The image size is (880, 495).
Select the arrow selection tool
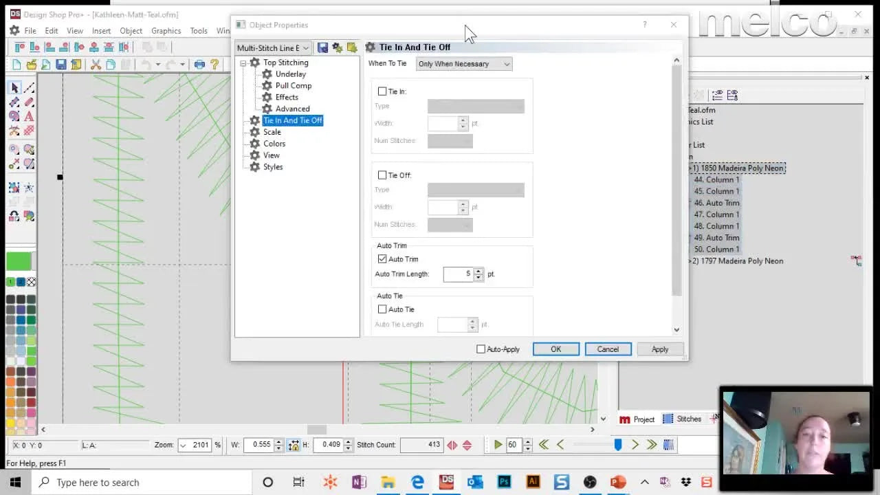coord(14,87)
